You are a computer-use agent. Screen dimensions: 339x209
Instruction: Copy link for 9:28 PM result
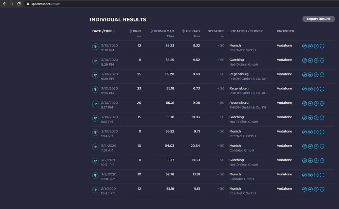[304, 75]
